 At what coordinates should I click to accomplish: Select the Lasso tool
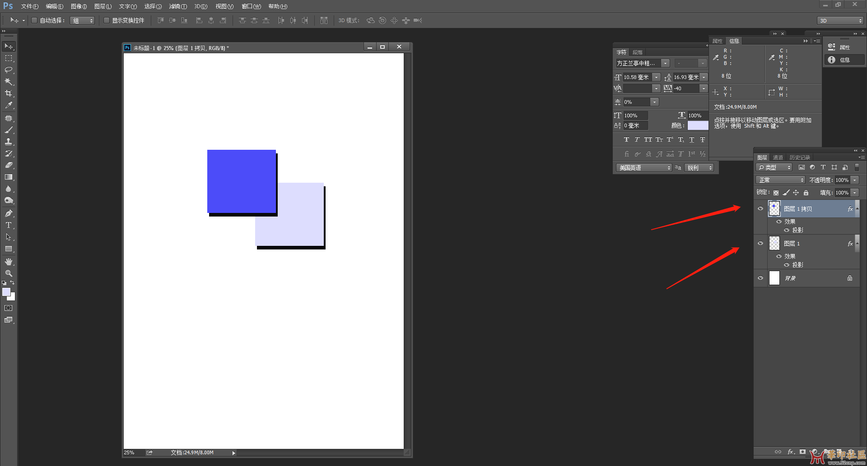(9, 70)
